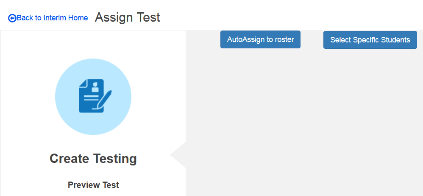
Task: Choose Select Specific Students button
Action: (x=370, y=40)
